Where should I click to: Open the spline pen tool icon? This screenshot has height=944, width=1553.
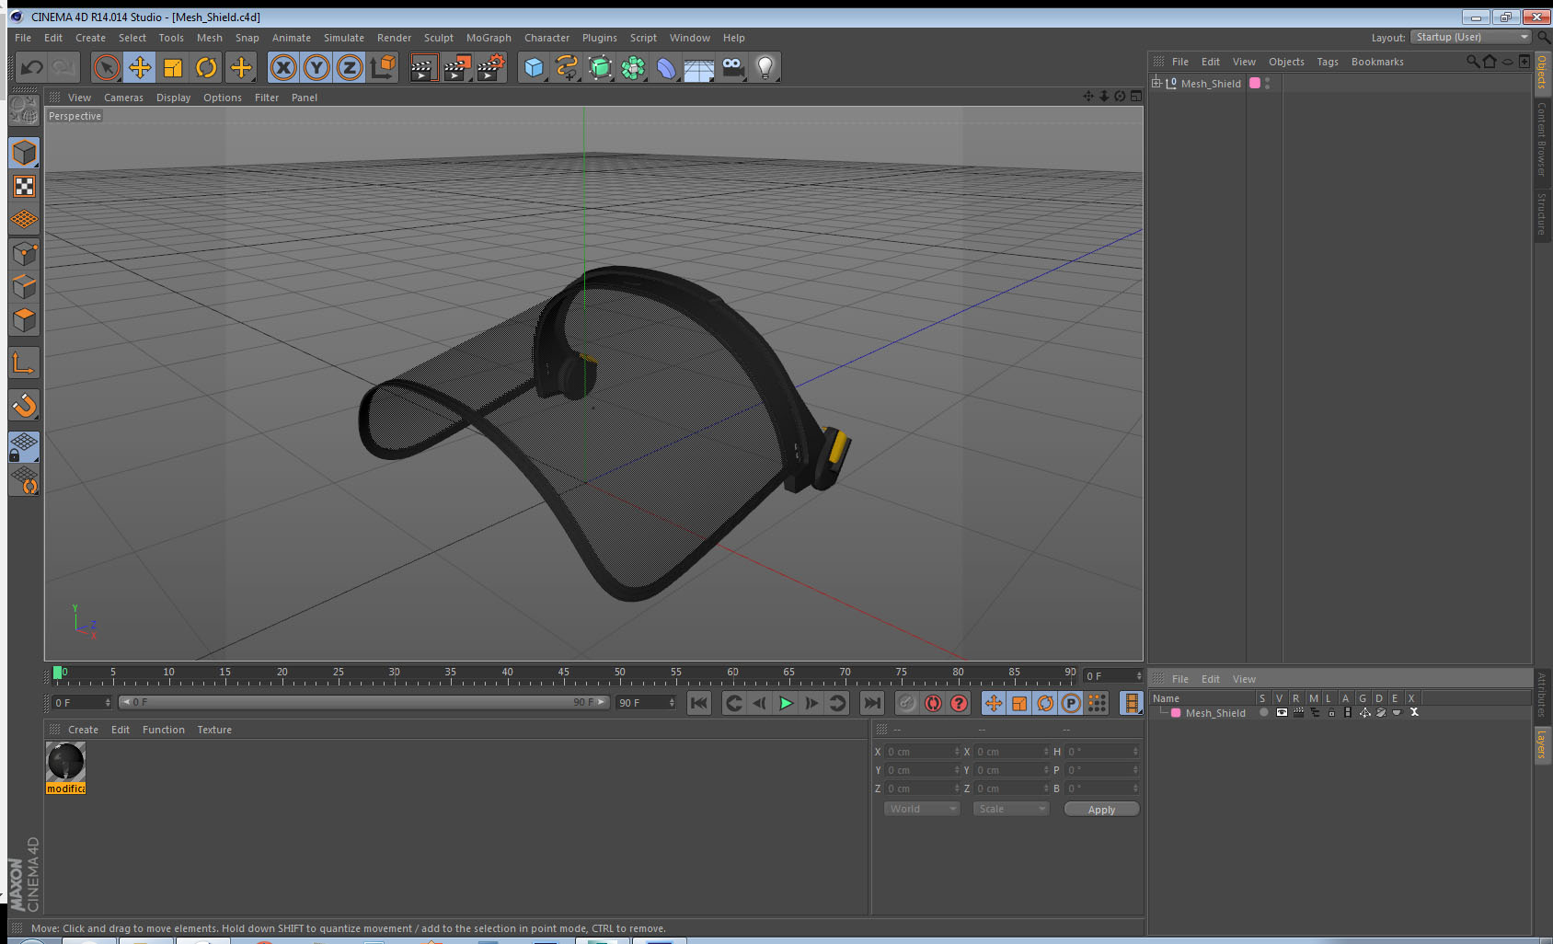click(567, 67)
